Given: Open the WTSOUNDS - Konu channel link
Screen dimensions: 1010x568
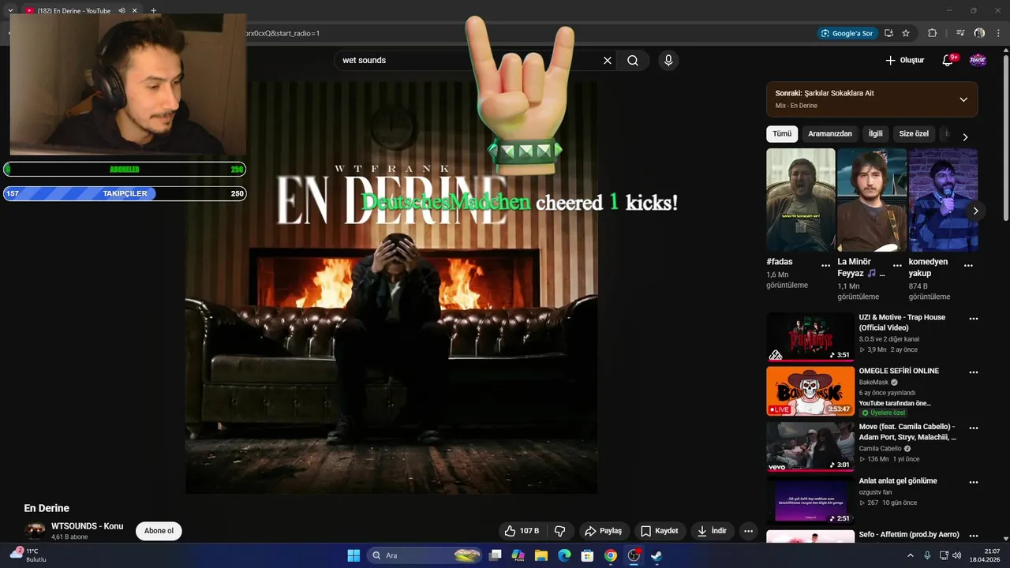Looking at the screenshot, I should click(x=88, y=526).
